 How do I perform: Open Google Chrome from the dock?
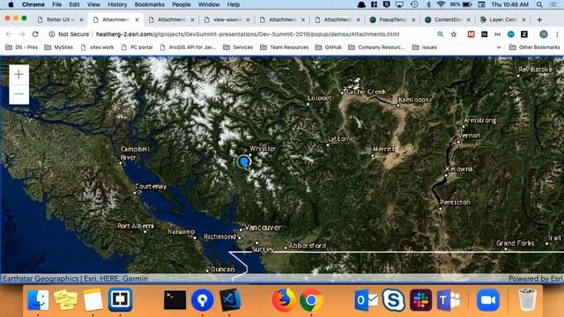tap(311, 299)
